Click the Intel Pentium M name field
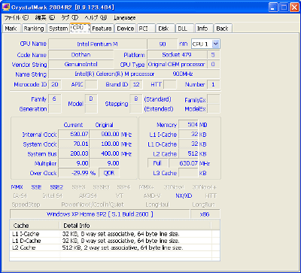 coord(97,44)
